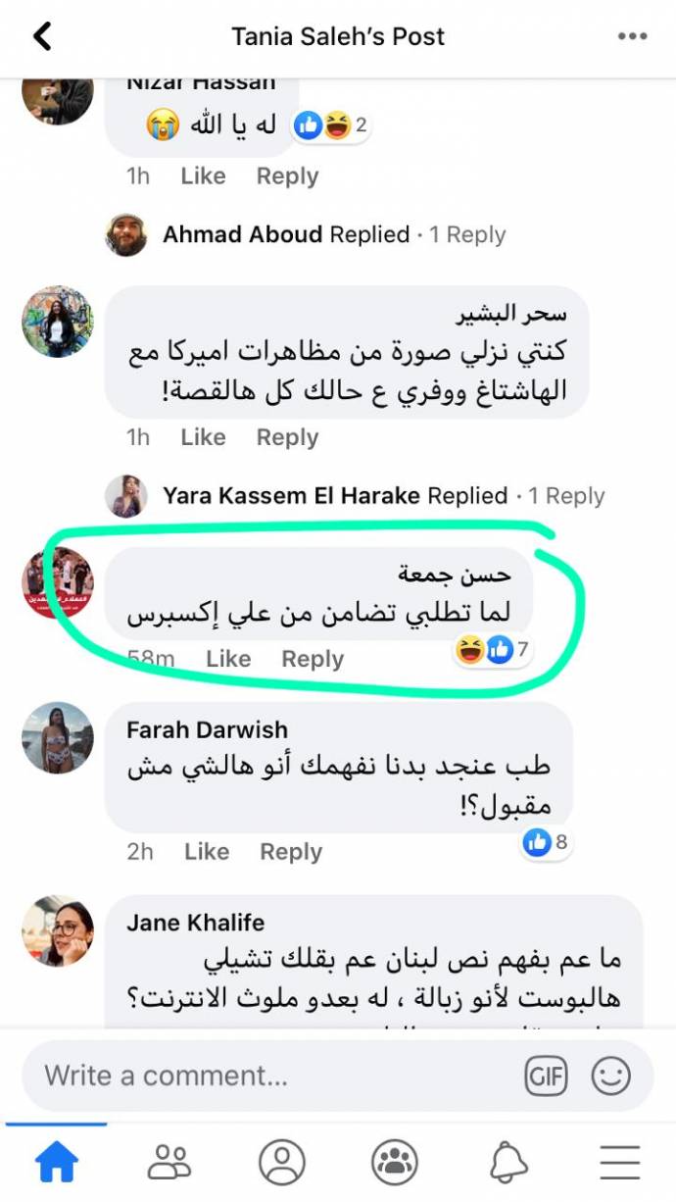Open the Notifications bell
Viewport: 676px width, 1202px height.
click(507, 1163)
